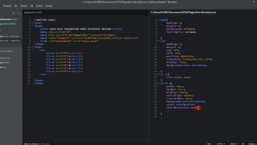Click the display: flex line
257x145 pixels.
click(176, 62)
